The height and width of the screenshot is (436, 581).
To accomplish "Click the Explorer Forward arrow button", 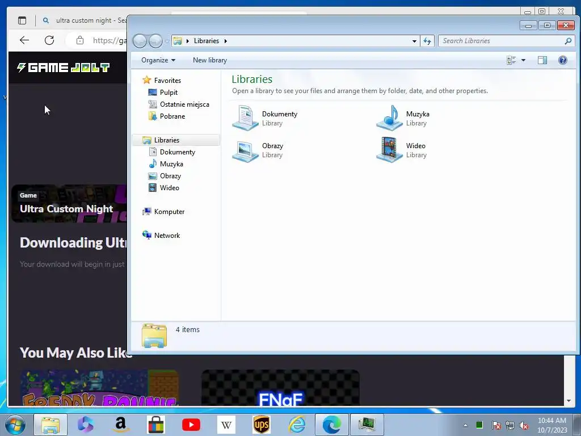I will (x=155, y=41).
